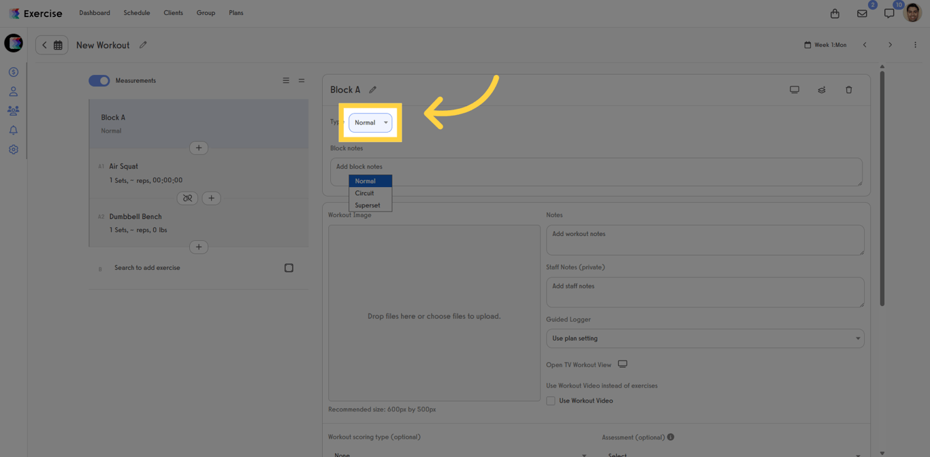Click the Week 1:Mon calendar label
930x457 pixels.
click(x=825, y=45)
